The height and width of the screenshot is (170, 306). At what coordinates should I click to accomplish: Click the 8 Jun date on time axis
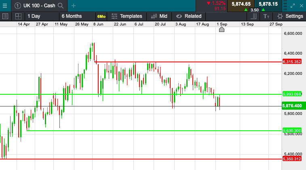coord(98,24)
